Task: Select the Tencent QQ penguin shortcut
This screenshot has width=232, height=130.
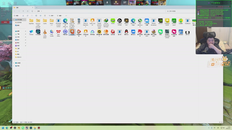Action: pos(126,32)
